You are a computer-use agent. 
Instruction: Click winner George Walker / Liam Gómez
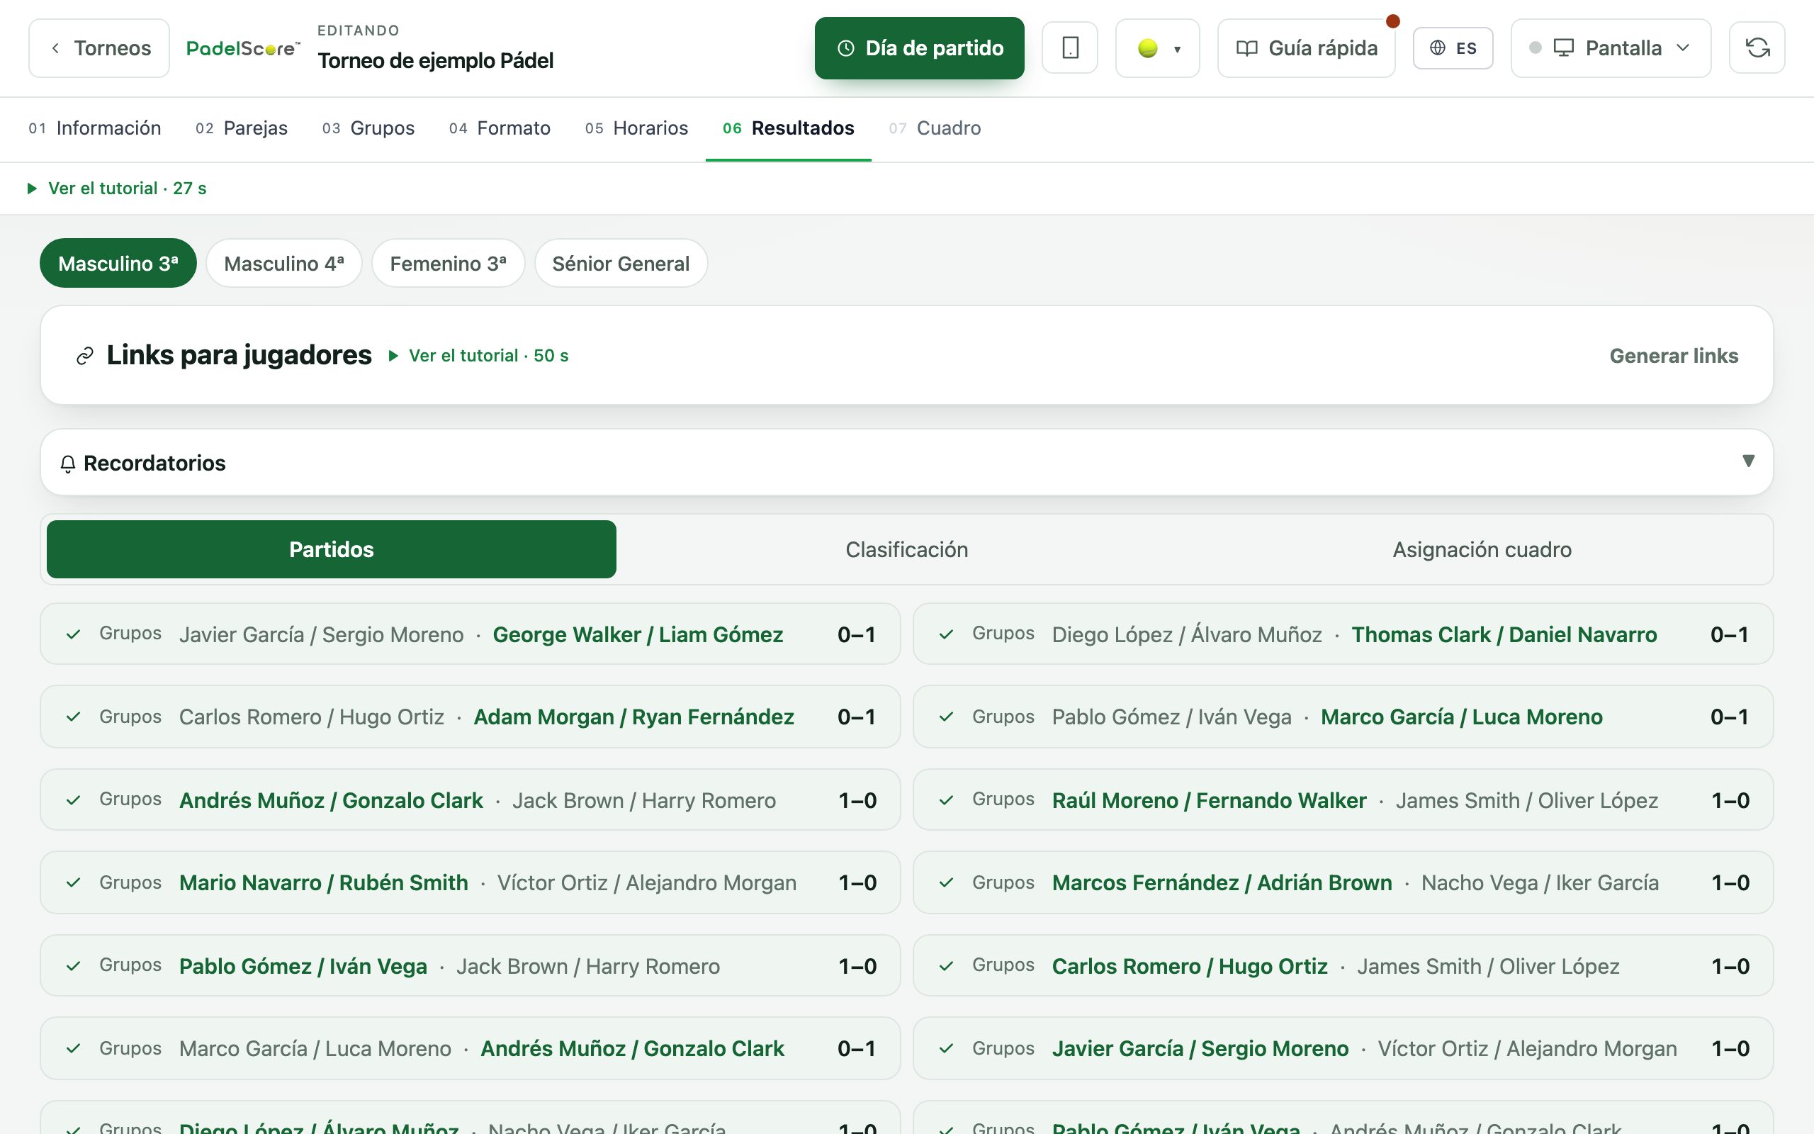point(638,634)
